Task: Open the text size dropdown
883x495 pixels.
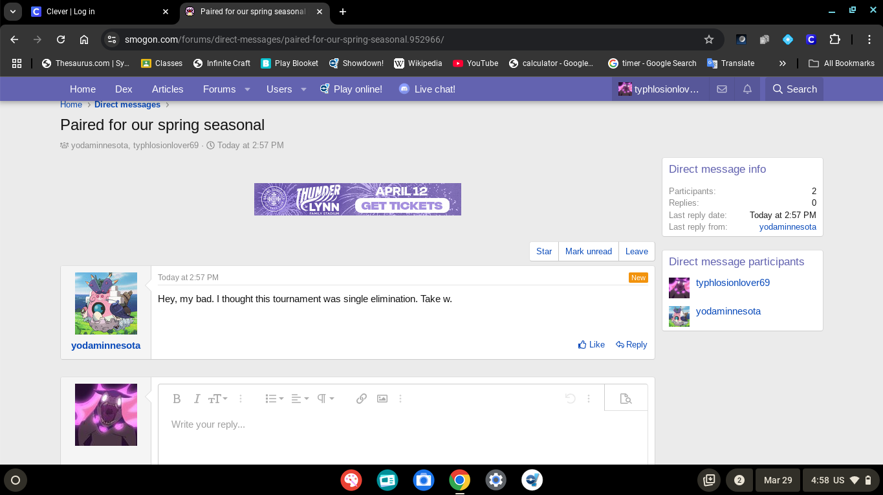Action: point(217,399)
